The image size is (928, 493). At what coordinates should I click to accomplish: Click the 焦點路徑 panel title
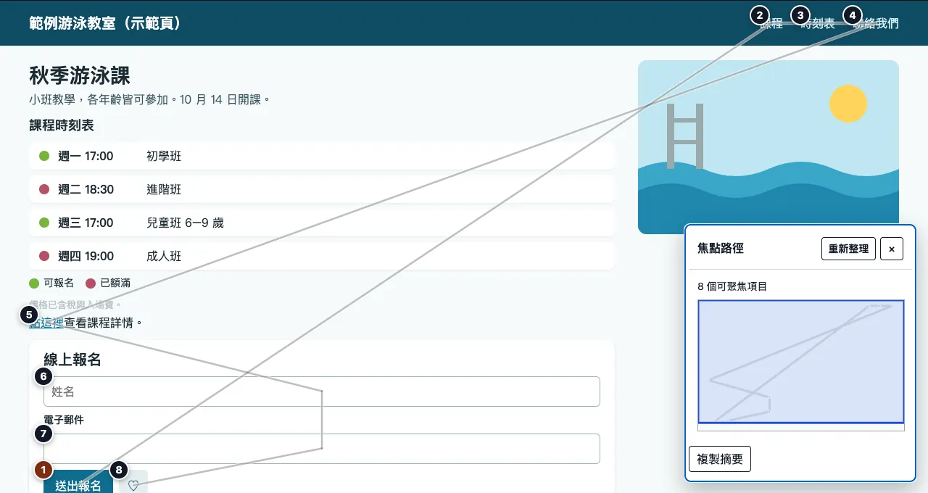[x=721, y=248]
